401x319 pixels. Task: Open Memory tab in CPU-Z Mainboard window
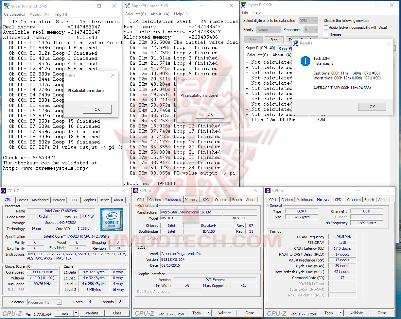(191, 200)
